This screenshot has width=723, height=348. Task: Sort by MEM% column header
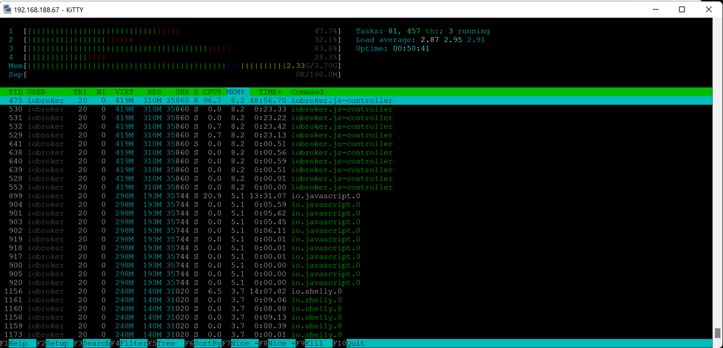235,92
